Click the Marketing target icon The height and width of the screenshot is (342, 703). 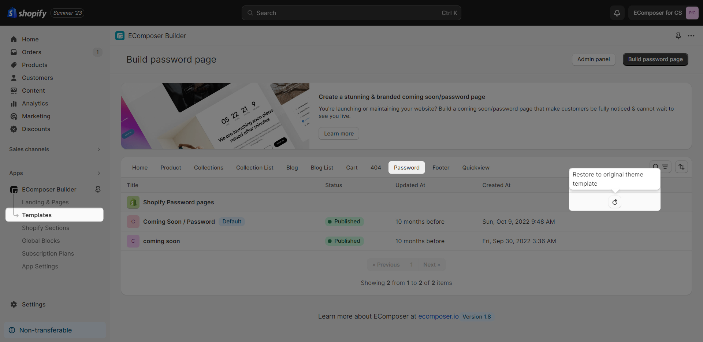click(x=14, y=116)
